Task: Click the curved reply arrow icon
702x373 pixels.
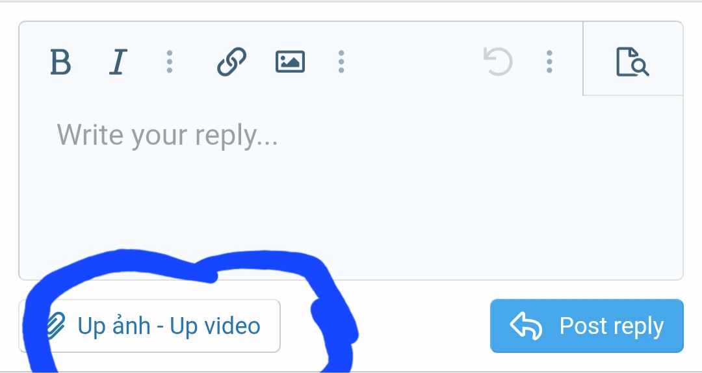Action: (x=526, y=326)
